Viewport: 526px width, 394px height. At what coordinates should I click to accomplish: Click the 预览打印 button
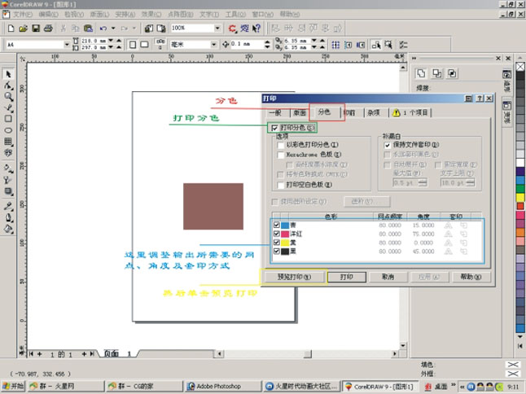pos(294,277)
